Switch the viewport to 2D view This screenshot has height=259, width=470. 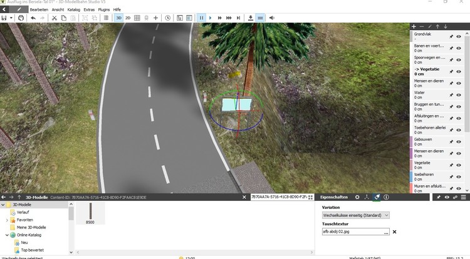click(128, 18)
